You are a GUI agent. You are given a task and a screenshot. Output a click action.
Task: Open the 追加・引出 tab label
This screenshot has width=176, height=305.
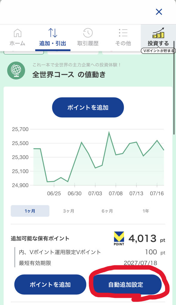[53, 43]
